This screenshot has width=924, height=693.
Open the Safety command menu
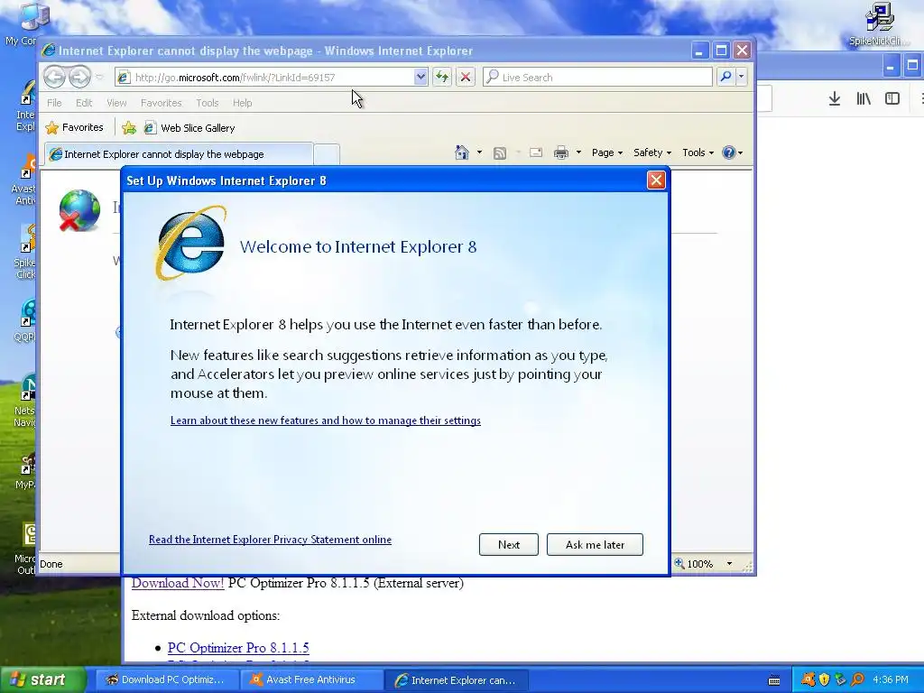651,152
